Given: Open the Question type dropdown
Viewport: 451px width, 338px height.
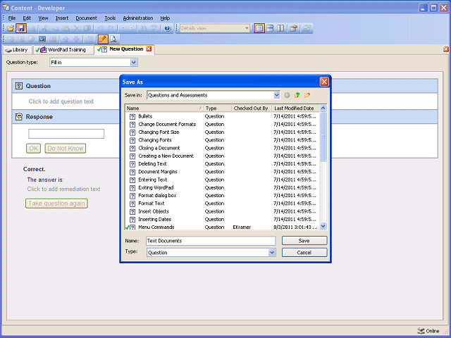Looking at the screenshot, I should 133,63.
